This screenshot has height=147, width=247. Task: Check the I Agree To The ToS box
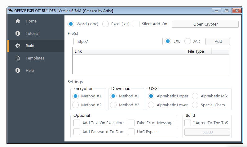(x=188, y=123)
